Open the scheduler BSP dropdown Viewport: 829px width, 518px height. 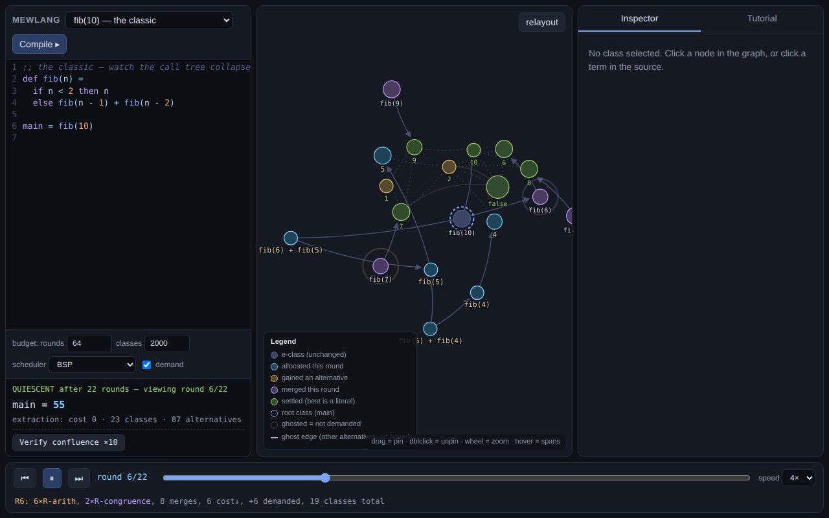92,365
